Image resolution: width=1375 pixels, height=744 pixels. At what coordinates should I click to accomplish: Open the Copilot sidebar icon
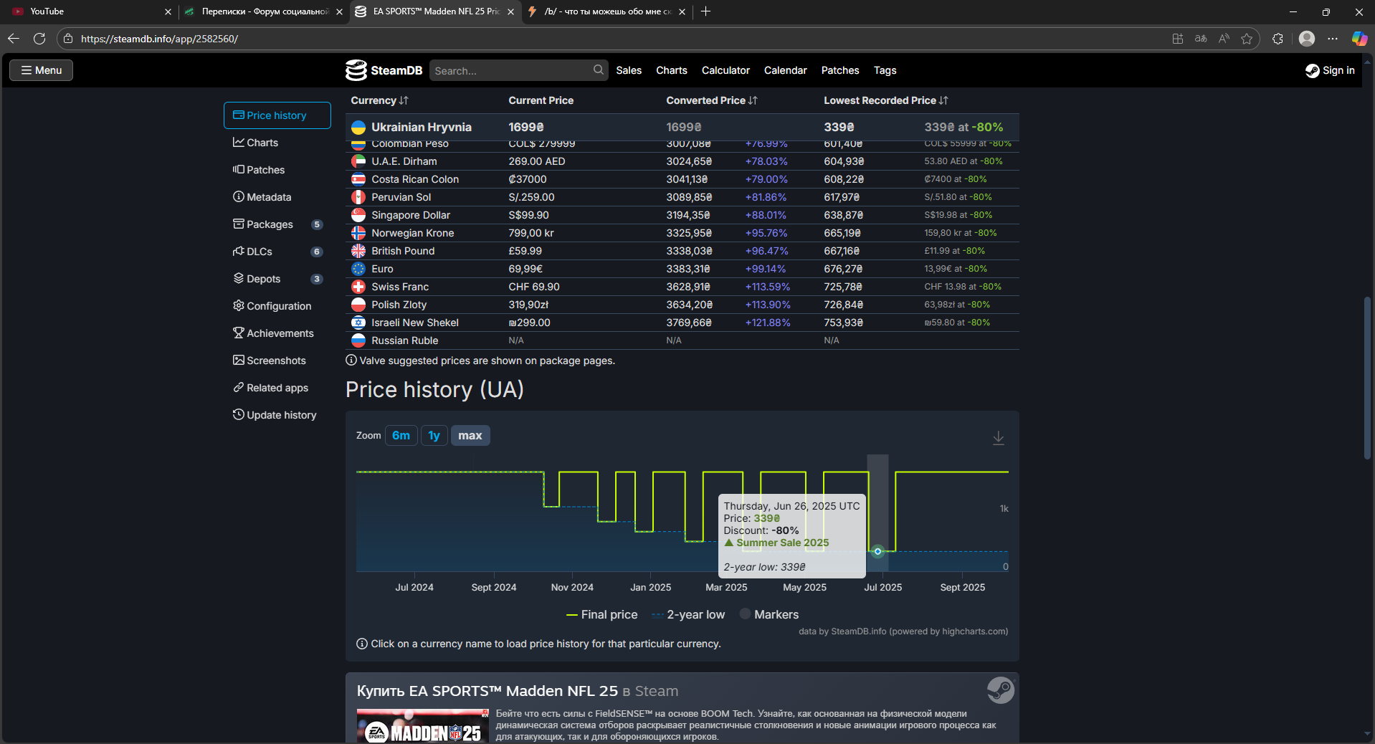click(1359, 39)
